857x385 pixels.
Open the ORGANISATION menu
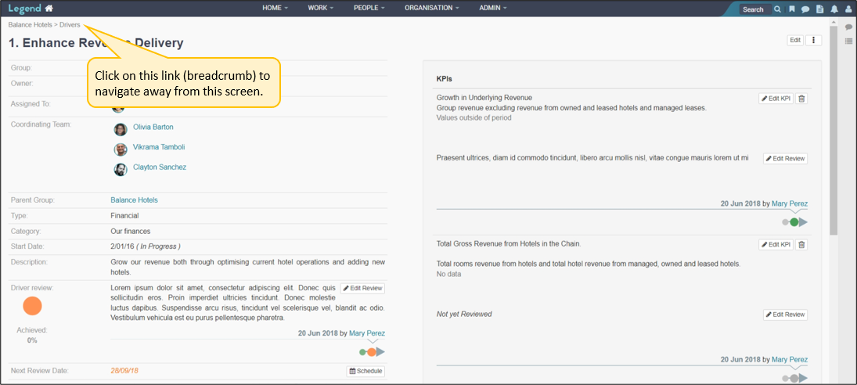pyautogui.click(x=431, y=8)
